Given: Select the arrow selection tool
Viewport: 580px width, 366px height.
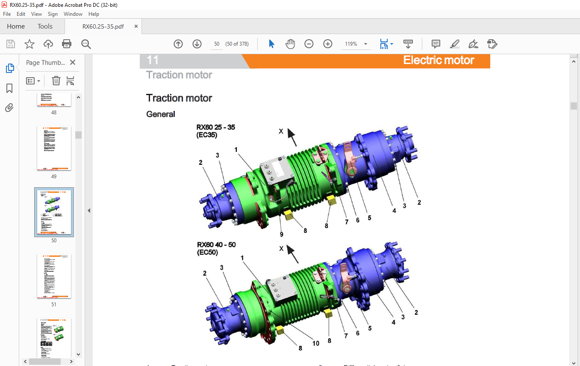Looking at the screenshot, I should [x=271, y=44].
